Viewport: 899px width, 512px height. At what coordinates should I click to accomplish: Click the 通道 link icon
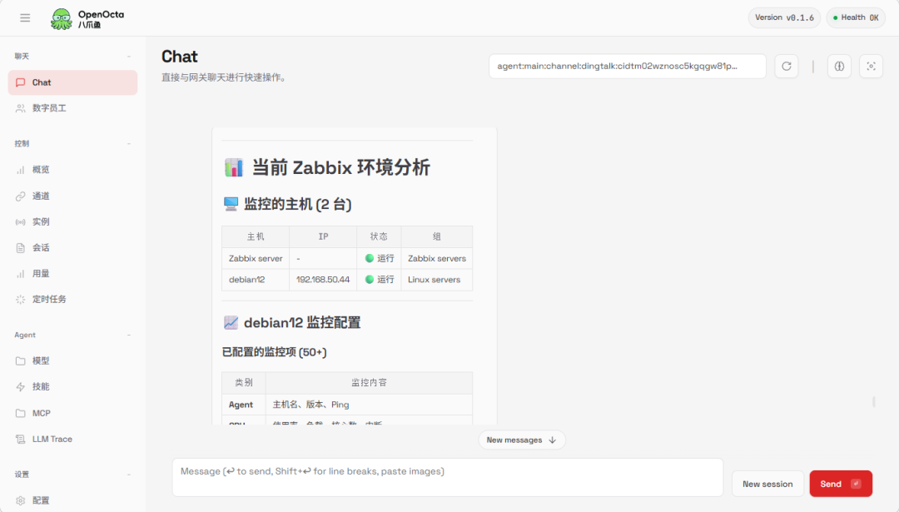click(21, 196)
